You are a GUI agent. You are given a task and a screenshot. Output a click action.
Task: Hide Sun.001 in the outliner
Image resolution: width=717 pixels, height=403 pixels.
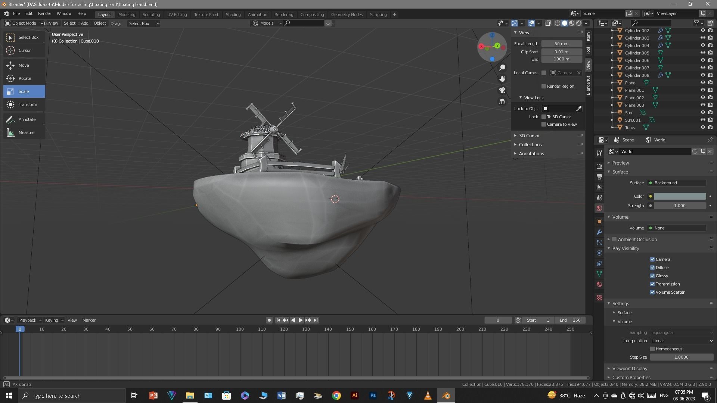point(702,120)
